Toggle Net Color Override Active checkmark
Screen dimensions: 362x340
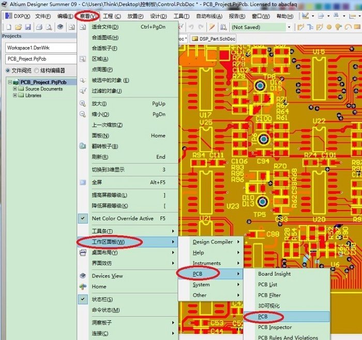[x=83, y=218]
